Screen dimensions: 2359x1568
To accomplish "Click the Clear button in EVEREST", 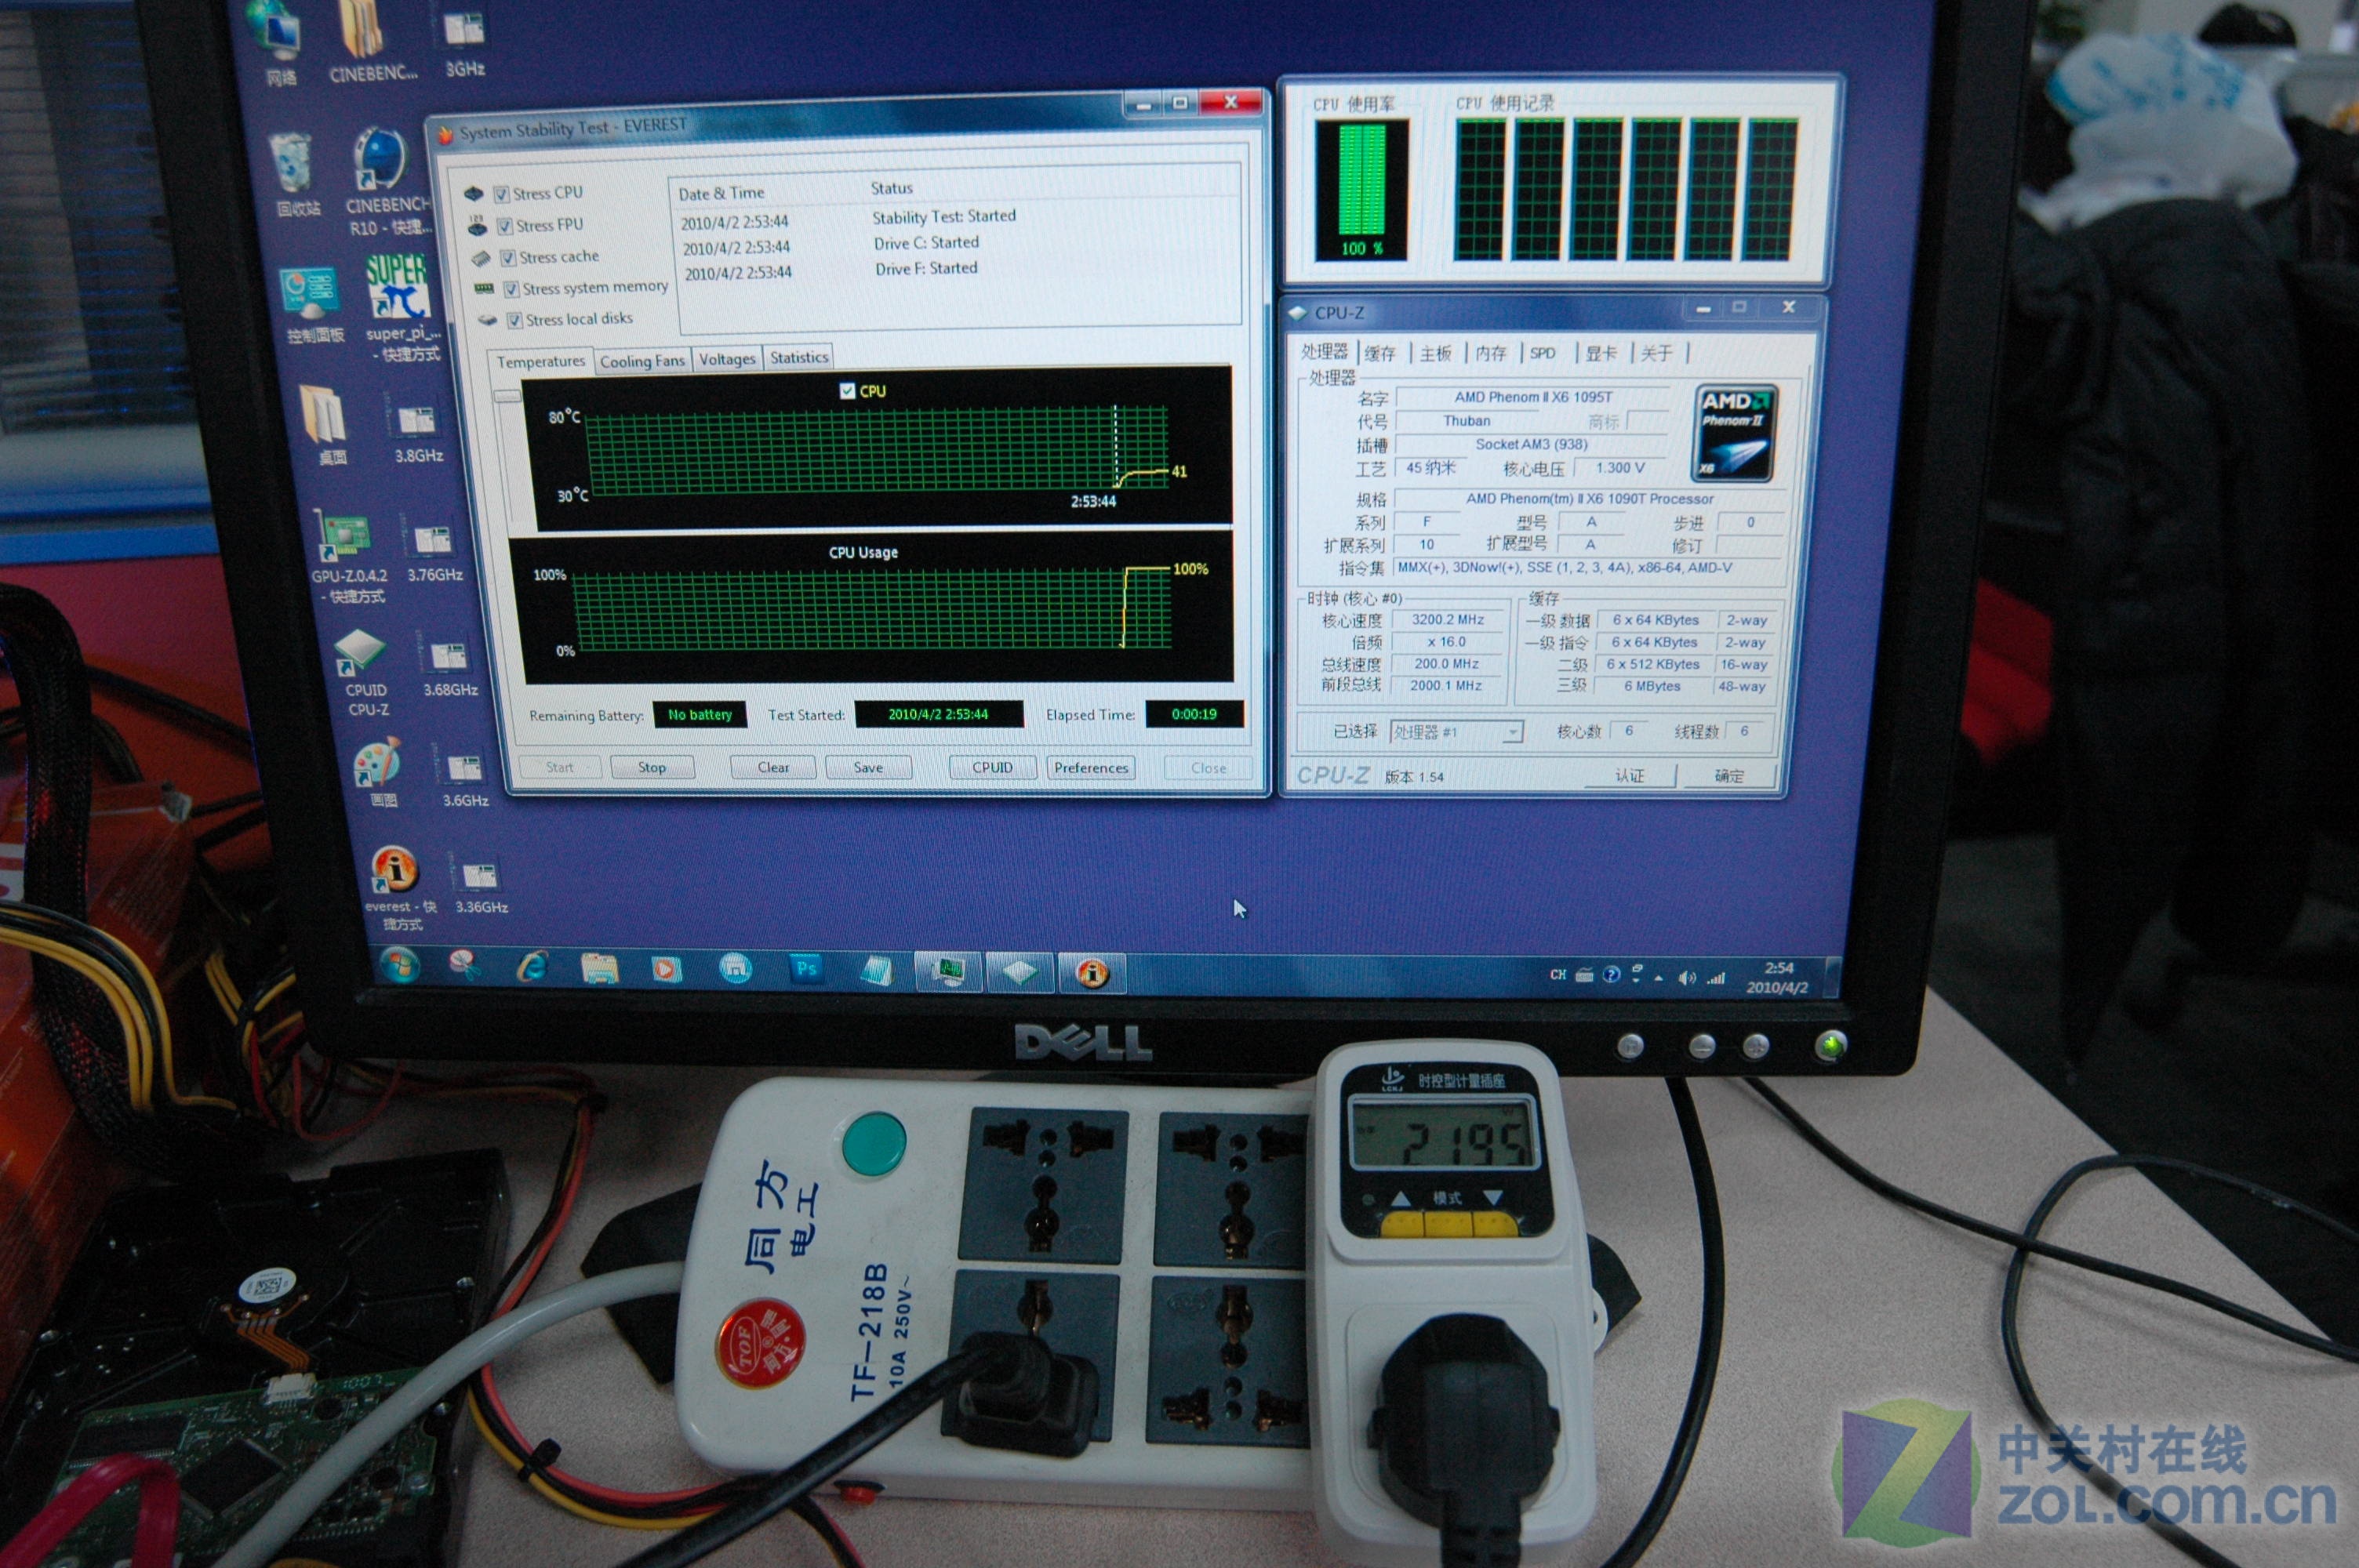I will (773, 767).
